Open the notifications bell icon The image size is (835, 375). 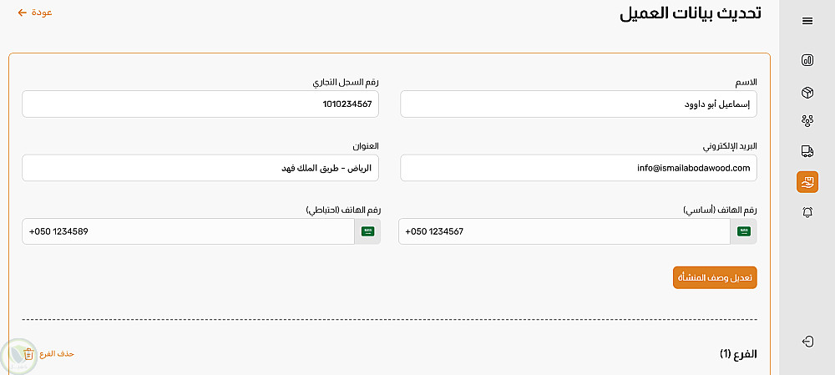pos(807,212)
